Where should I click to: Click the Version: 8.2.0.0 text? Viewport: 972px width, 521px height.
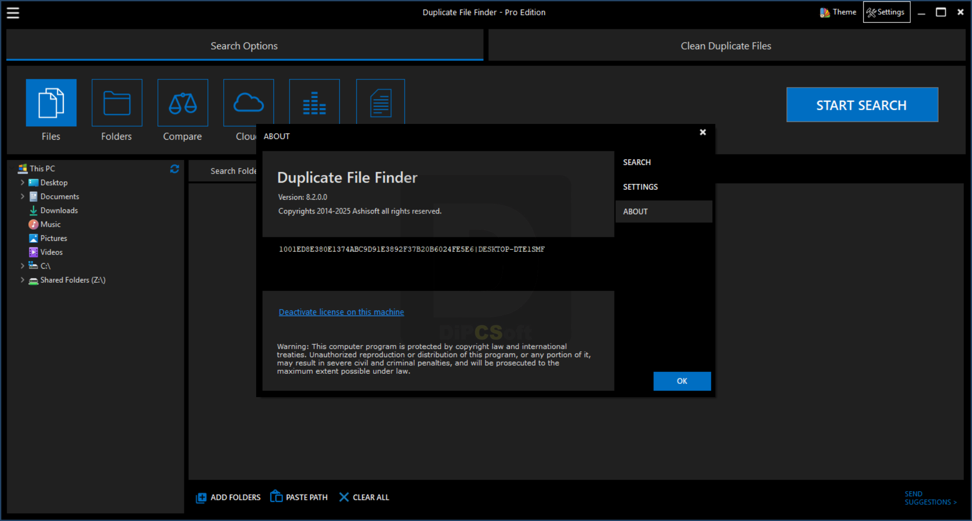click(303, 197)
